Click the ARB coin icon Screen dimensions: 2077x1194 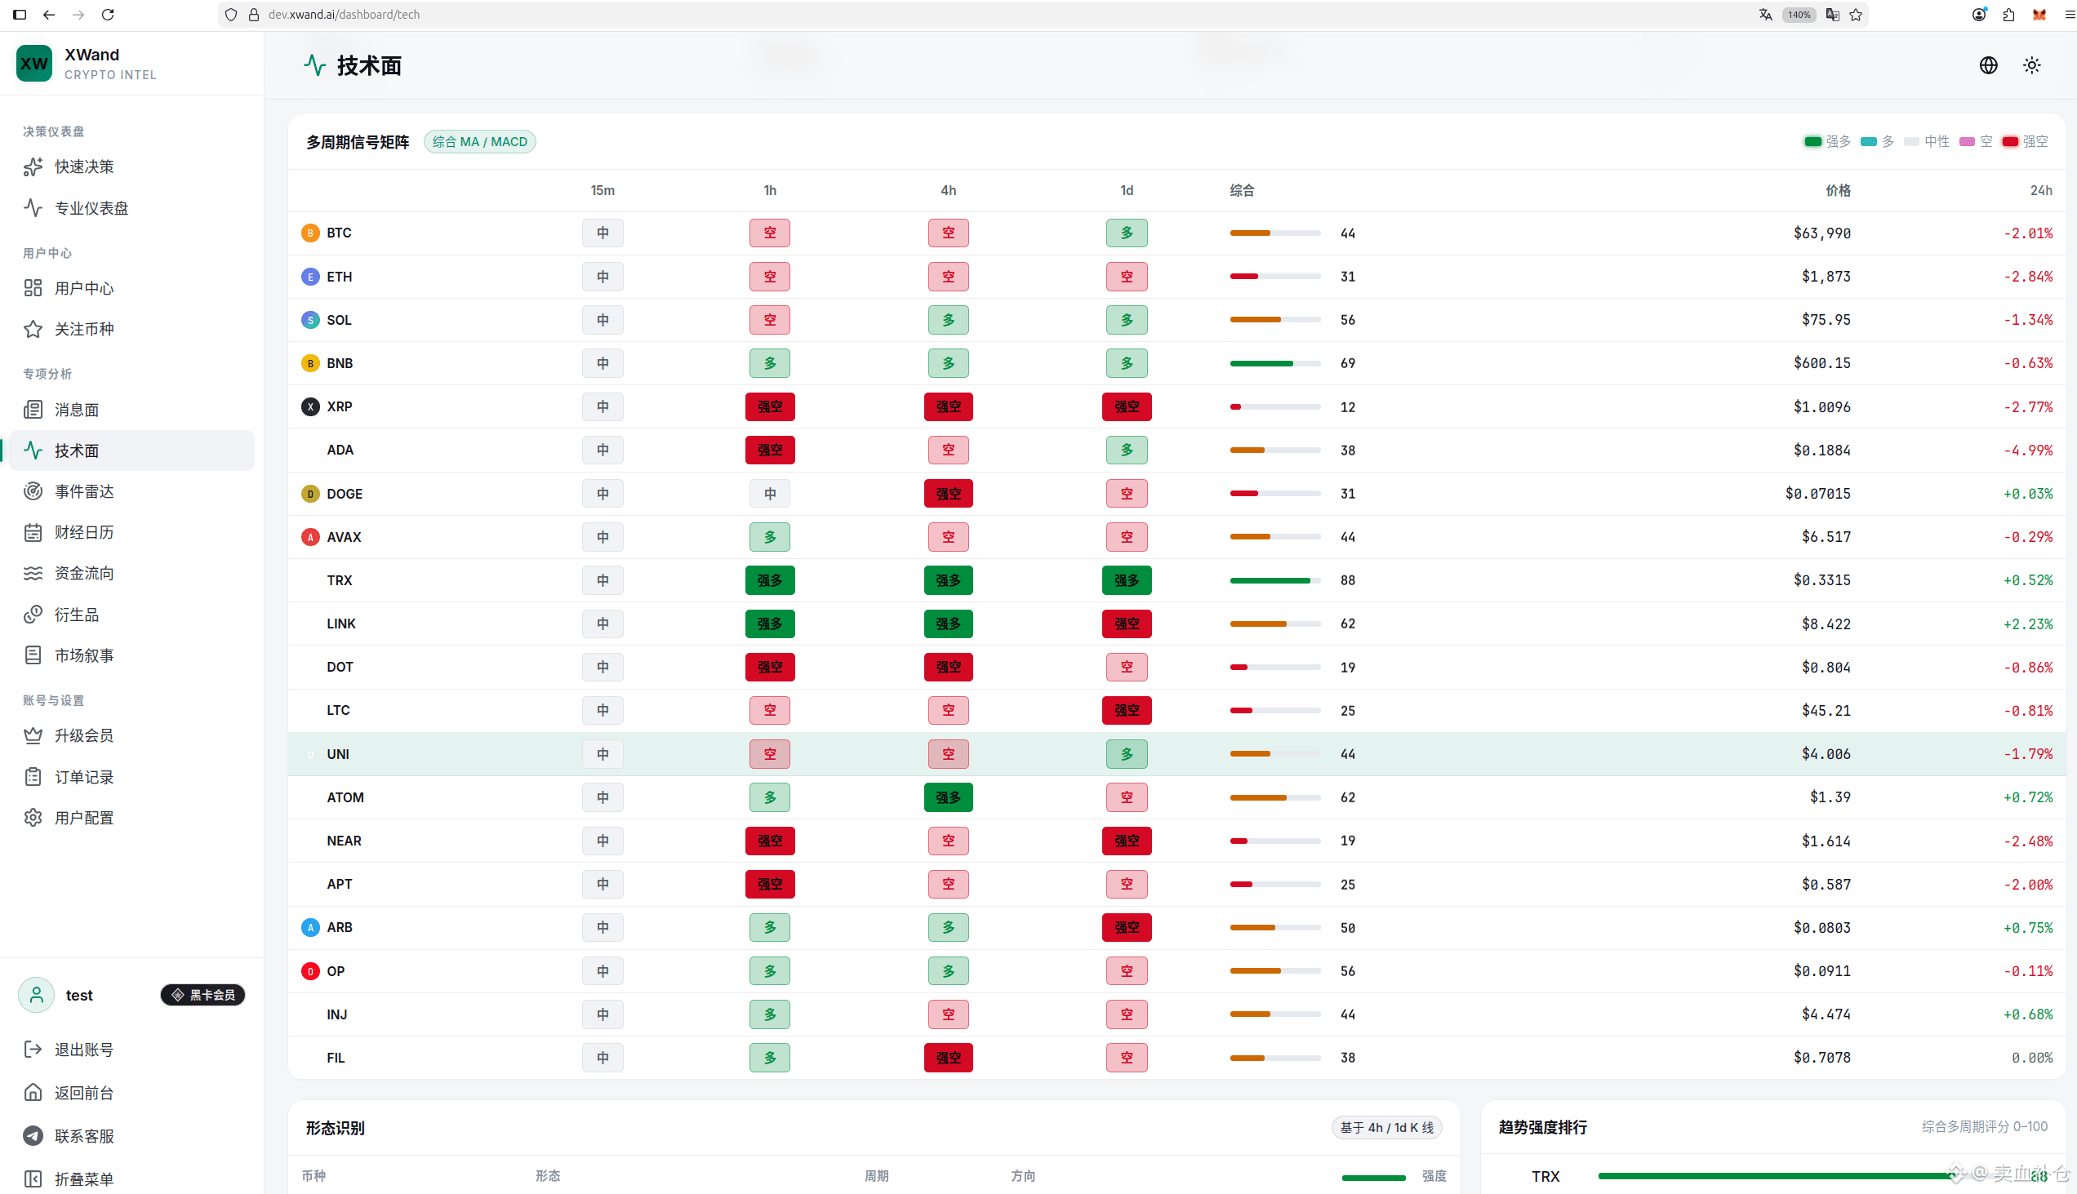coord(310,927)
